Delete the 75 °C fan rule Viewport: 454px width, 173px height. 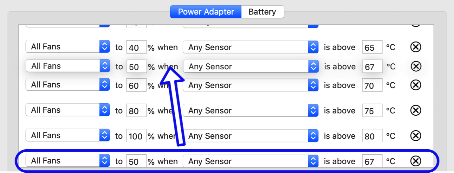pos(416,110)
